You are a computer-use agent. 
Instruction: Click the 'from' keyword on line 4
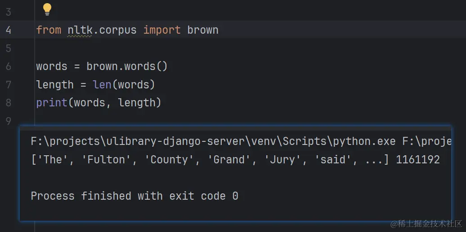point(49,30)
